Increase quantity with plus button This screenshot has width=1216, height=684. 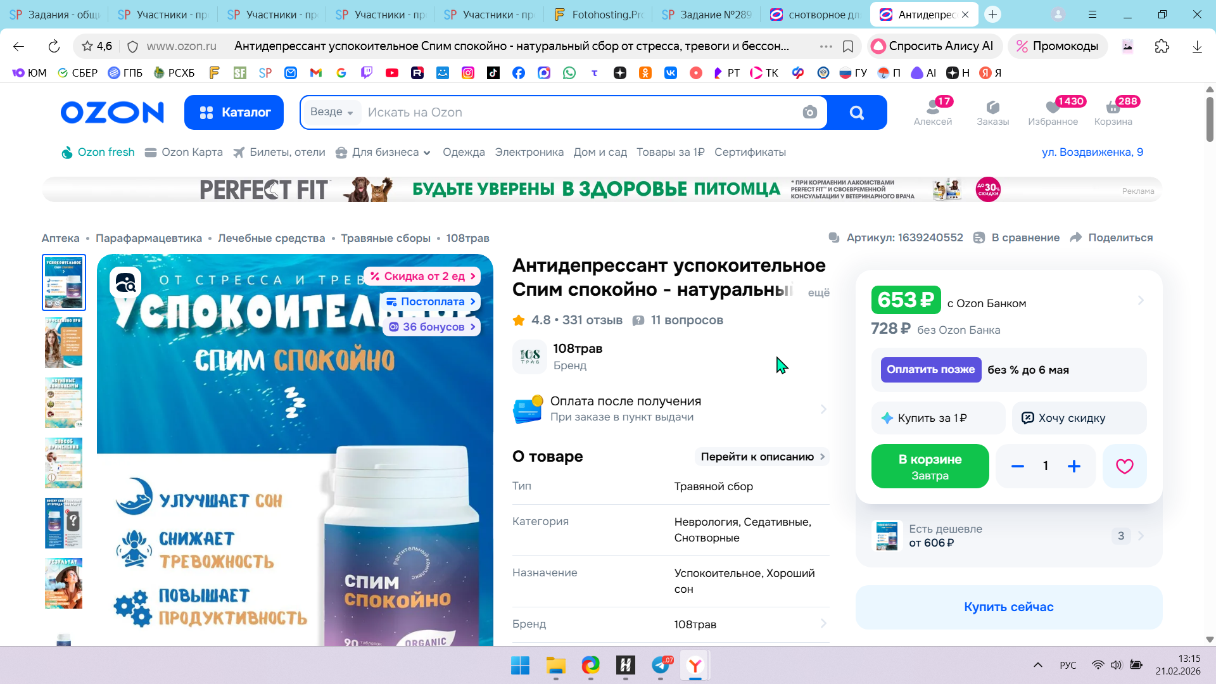click(x=1073, y=466)
